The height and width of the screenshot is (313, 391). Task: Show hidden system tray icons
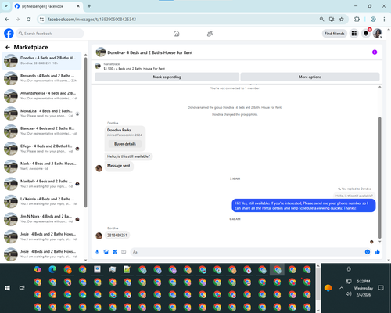(x=341, y=288)
